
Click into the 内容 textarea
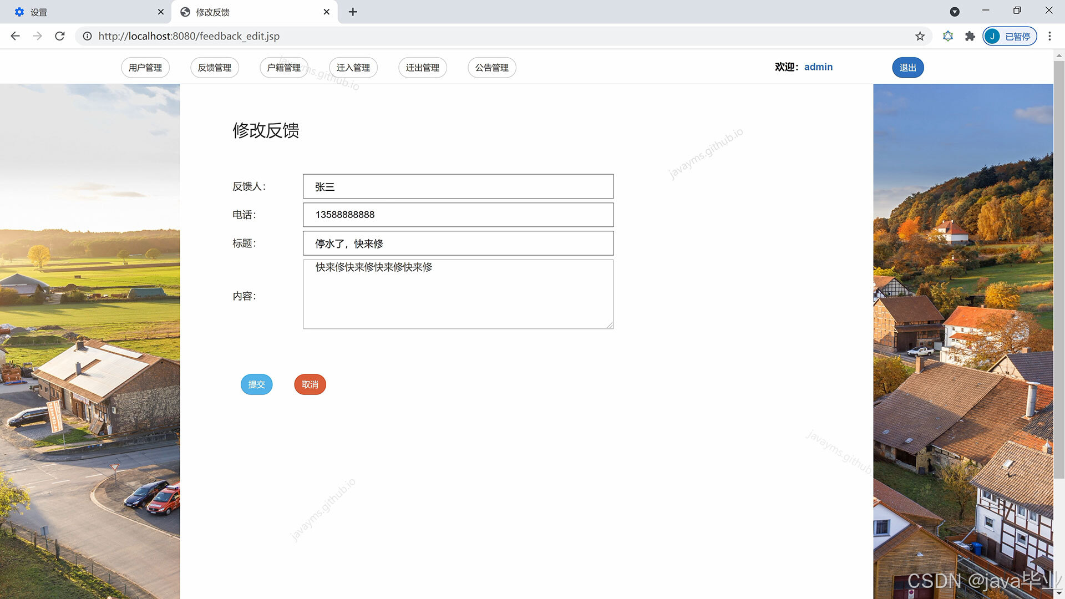(458, 294)
